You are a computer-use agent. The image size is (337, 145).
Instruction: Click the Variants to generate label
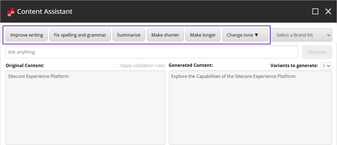pos(294,65)
